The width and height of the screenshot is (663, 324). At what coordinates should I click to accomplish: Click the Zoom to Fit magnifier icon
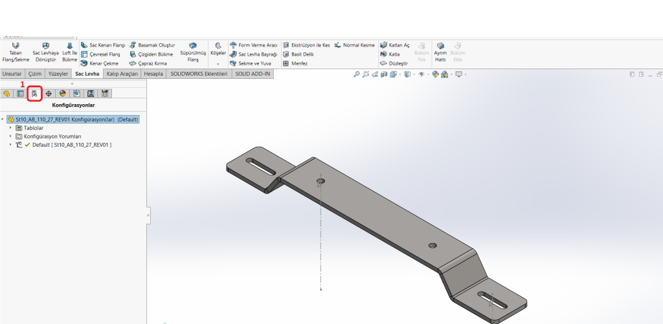[x=357, y=74]
